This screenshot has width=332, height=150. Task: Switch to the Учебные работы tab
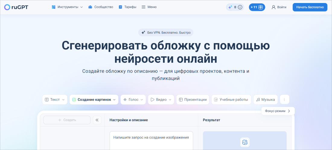click(231, 100)
